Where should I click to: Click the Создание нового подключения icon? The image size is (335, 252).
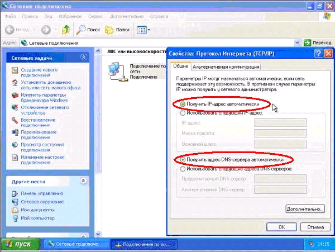[x=15, y=70]
